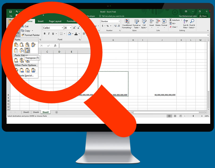Open Conditional Formatting

[x=127, y=24]
